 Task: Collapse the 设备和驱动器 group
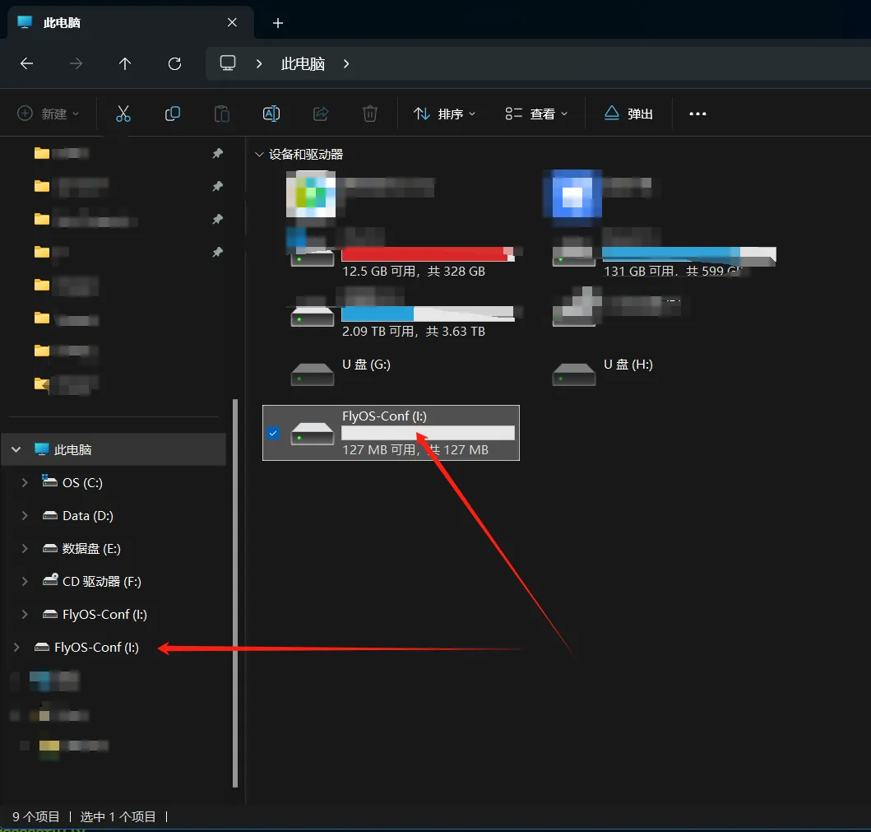(260, 154)
